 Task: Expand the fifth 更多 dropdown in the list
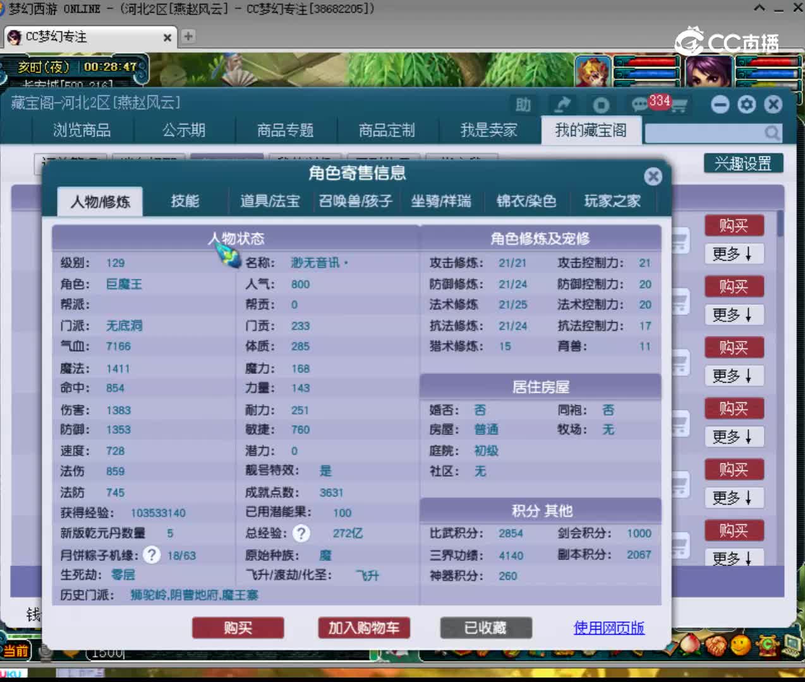tap(734, 498)
